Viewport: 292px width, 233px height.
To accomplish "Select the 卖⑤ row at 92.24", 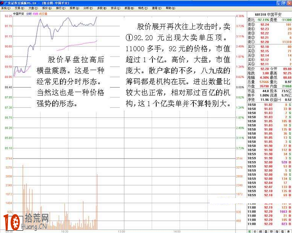I will 270,25.
